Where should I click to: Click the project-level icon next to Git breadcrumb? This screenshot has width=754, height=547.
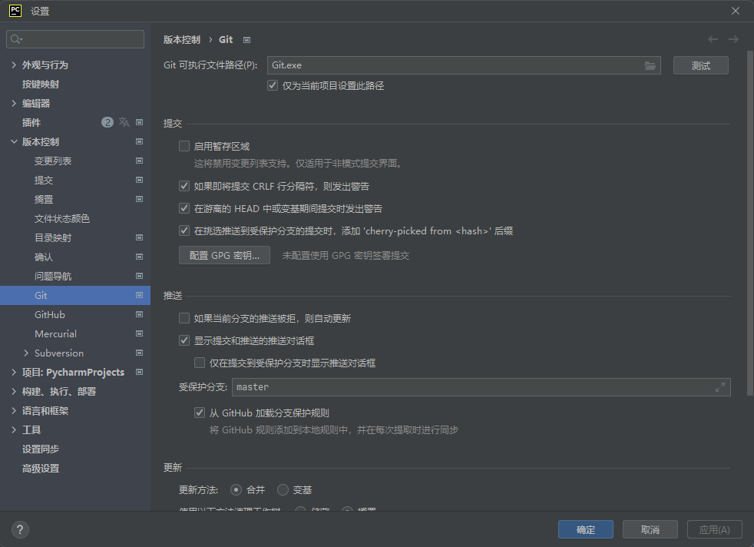246,40
